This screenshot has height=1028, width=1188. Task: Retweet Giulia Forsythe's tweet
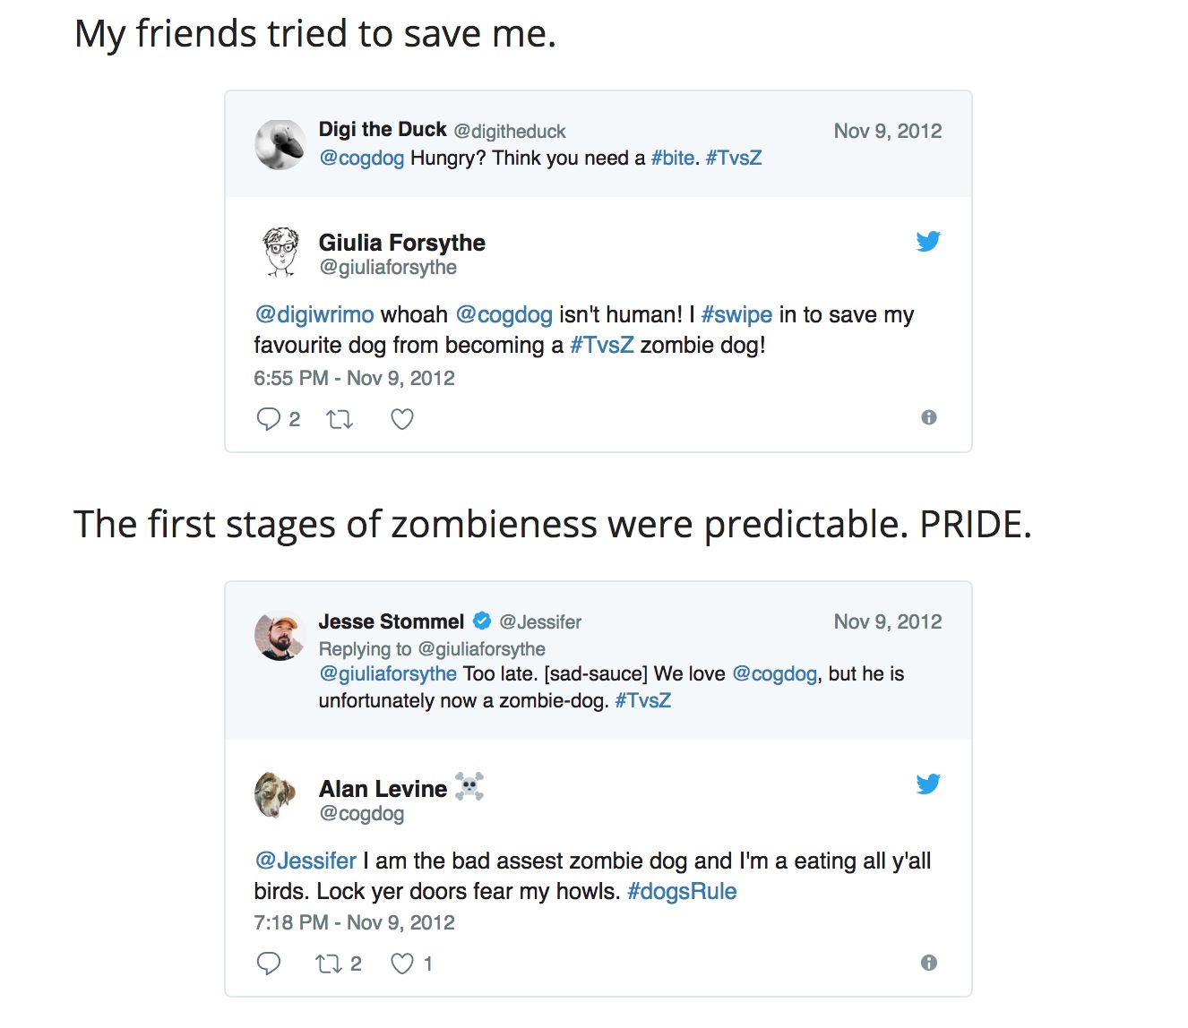pos(340,419)
